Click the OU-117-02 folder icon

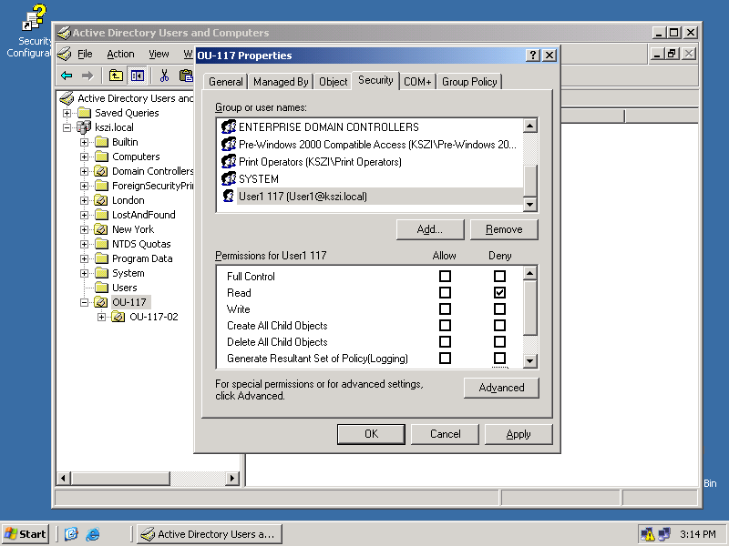[118, 317]
